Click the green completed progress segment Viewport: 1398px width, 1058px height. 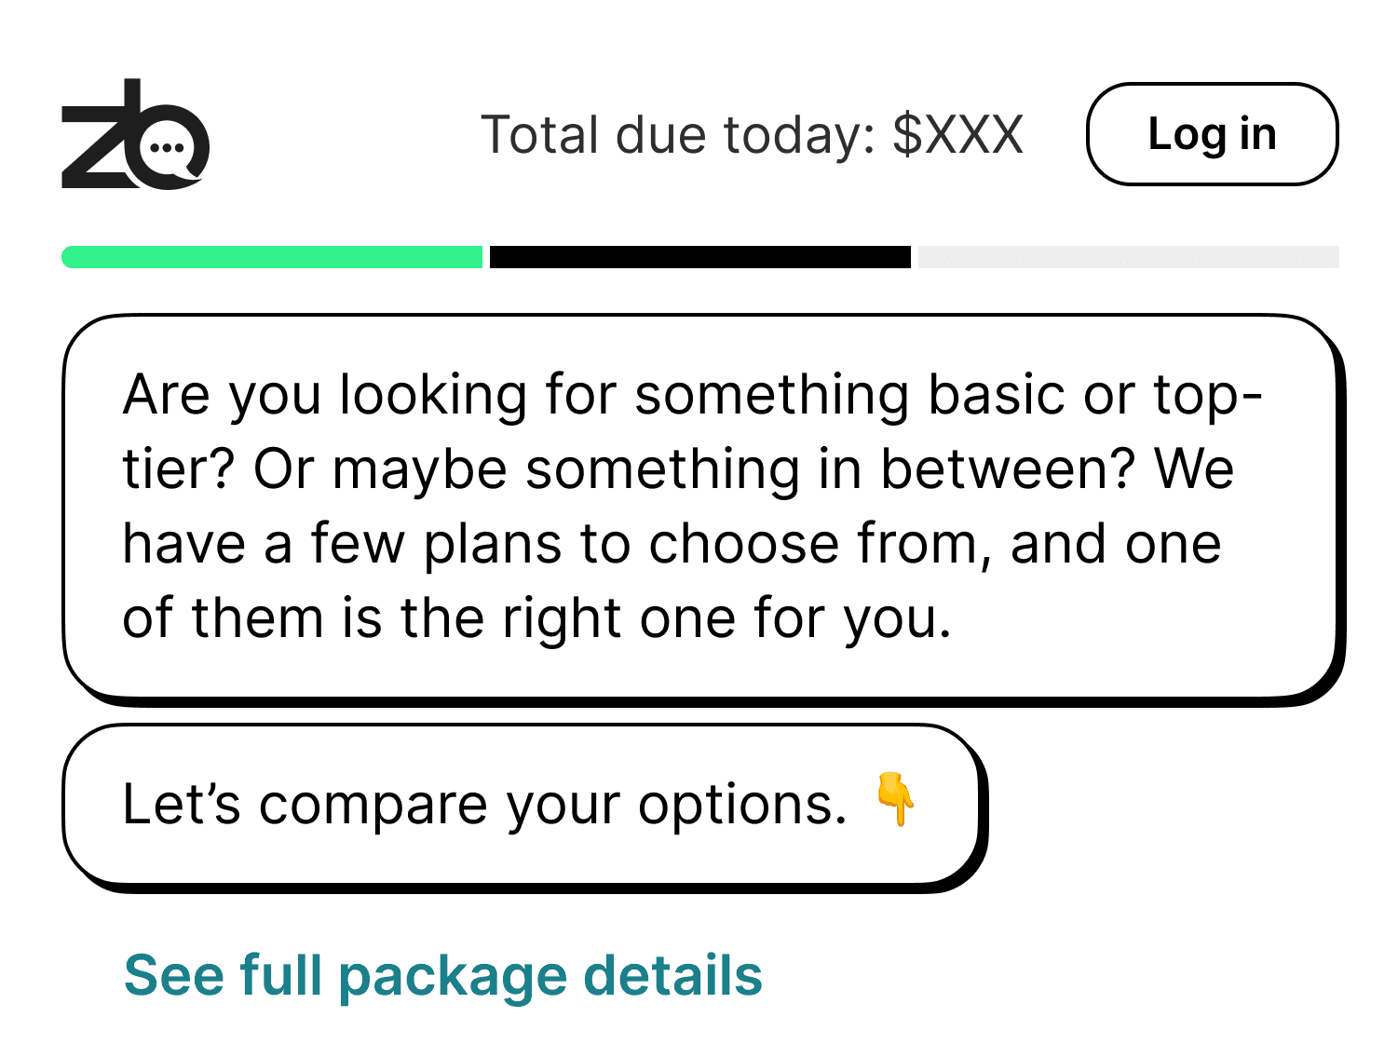coord(272,257)
